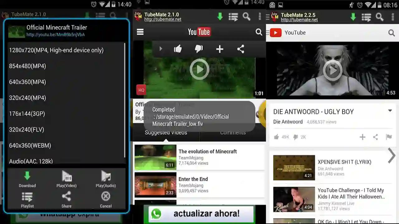Image resolution: width=399 pixels, height=224 pixels.
Task: Open download list icon in TubeMate 2.1.0 toolbar
Action: (x=233, y=17)
